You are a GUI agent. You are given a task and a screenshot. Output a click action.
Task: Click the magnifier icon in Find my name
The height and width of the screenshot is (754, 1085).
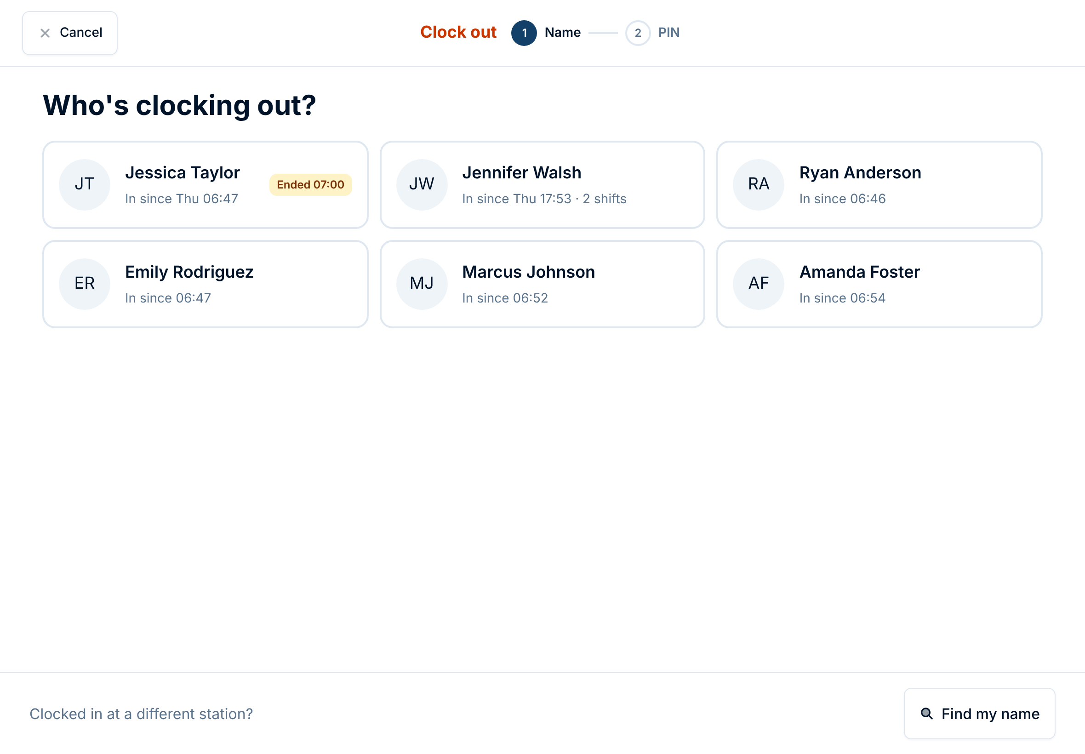[x=926, y=714]
